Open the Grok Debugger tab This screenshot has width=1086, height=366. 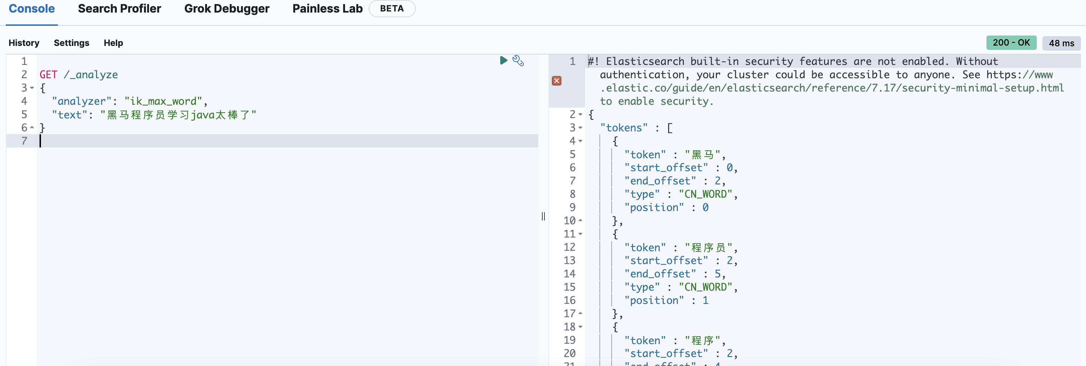click(226, 8)
